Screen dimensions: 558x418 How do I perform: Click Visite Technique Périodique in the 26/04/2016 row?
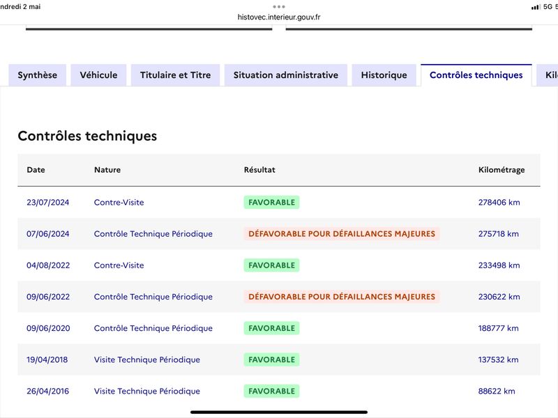coord(147,391)
